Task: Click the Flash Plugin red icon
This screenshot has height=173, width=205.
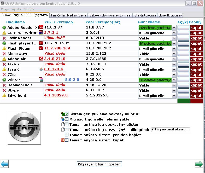Action: tap(41, 48)
